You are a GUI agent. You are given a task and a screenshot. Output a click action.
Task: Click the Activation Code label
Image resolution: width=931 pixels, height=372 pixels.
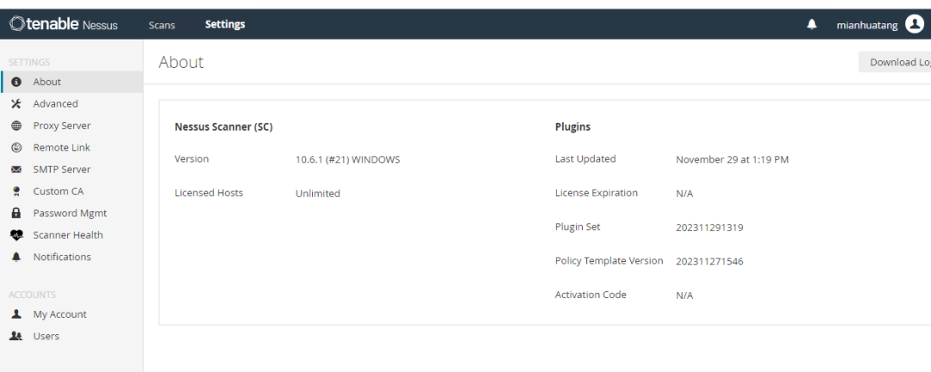coord(590,294)
